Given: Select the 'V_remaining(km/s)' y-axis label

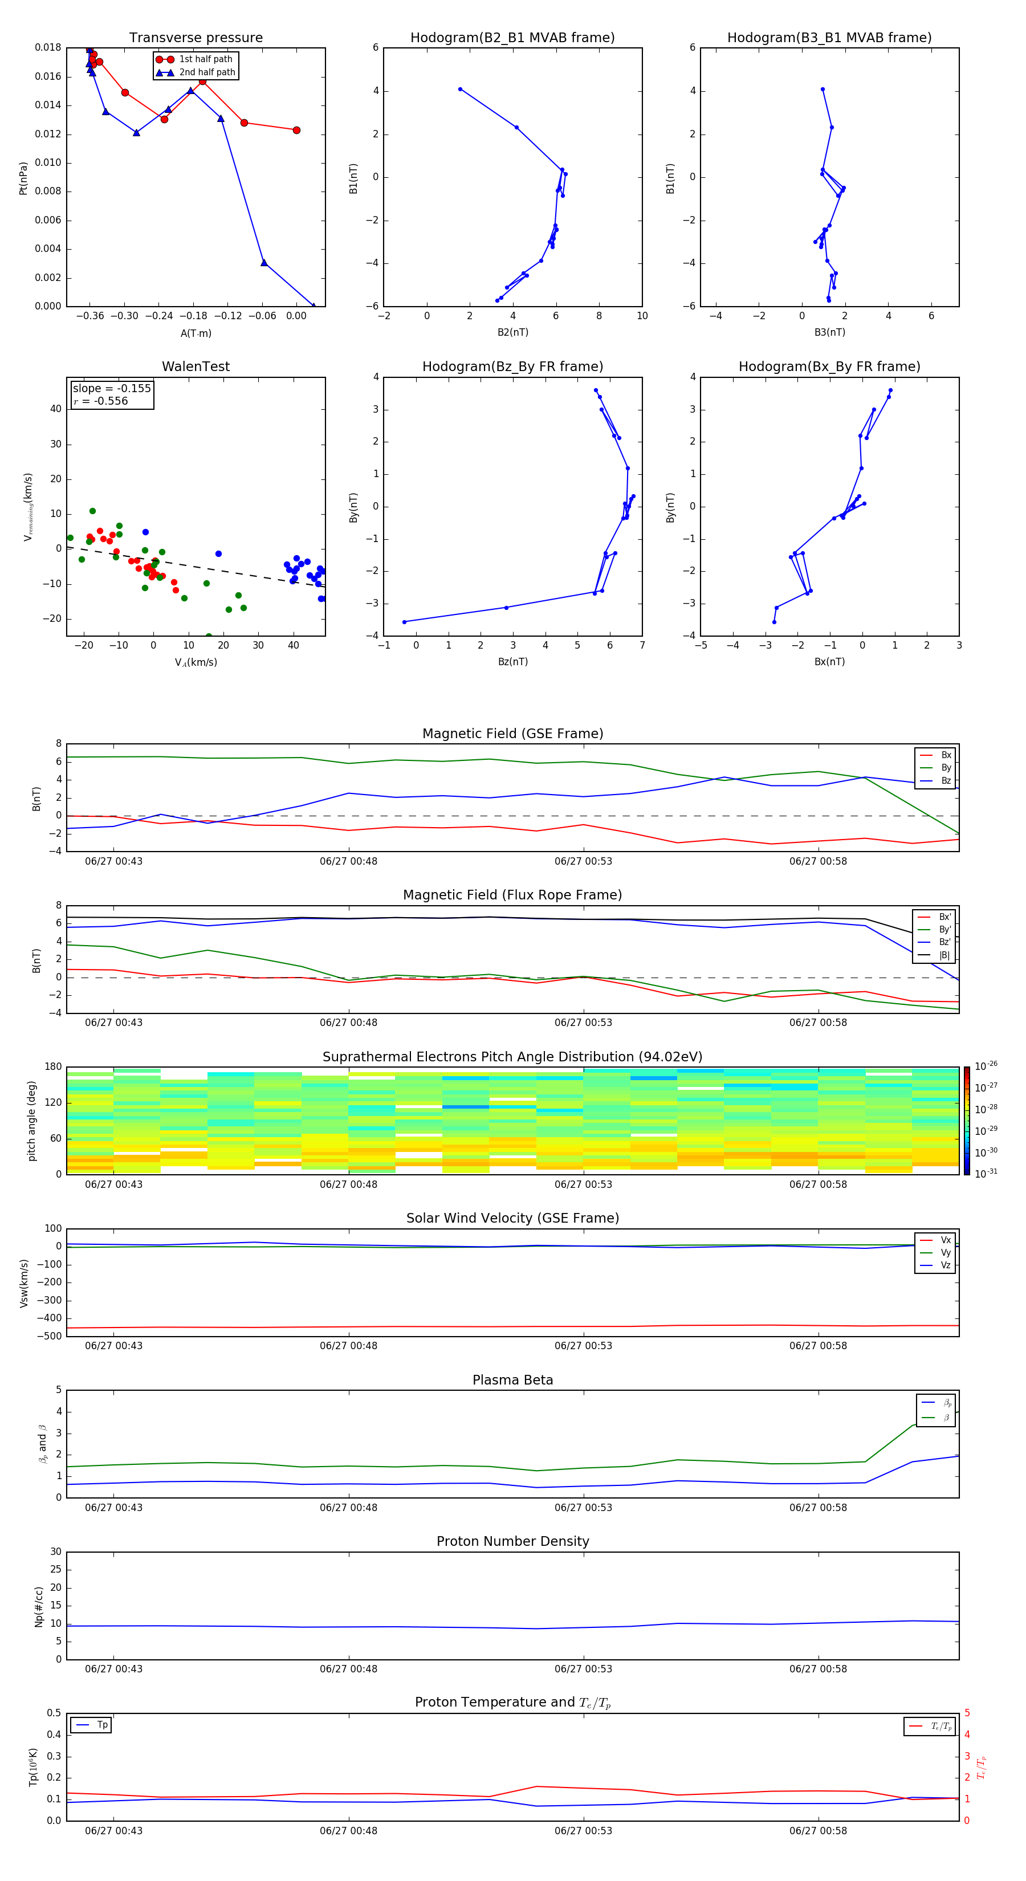Looking at the screenshot, I should point(28,507).
